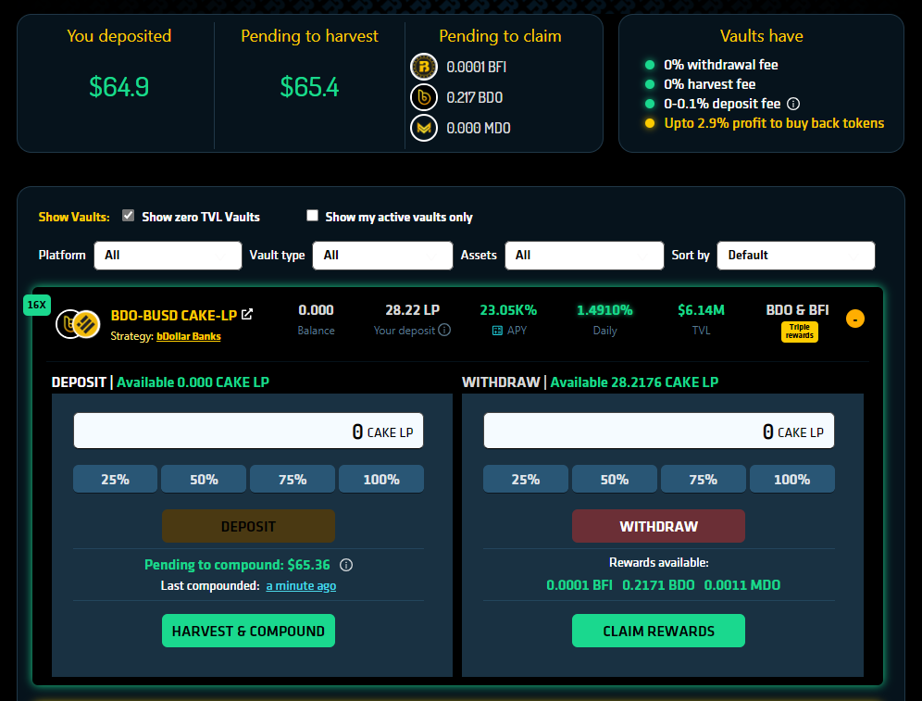
Task: Show Pending to compound info icon
Action: 346,565
